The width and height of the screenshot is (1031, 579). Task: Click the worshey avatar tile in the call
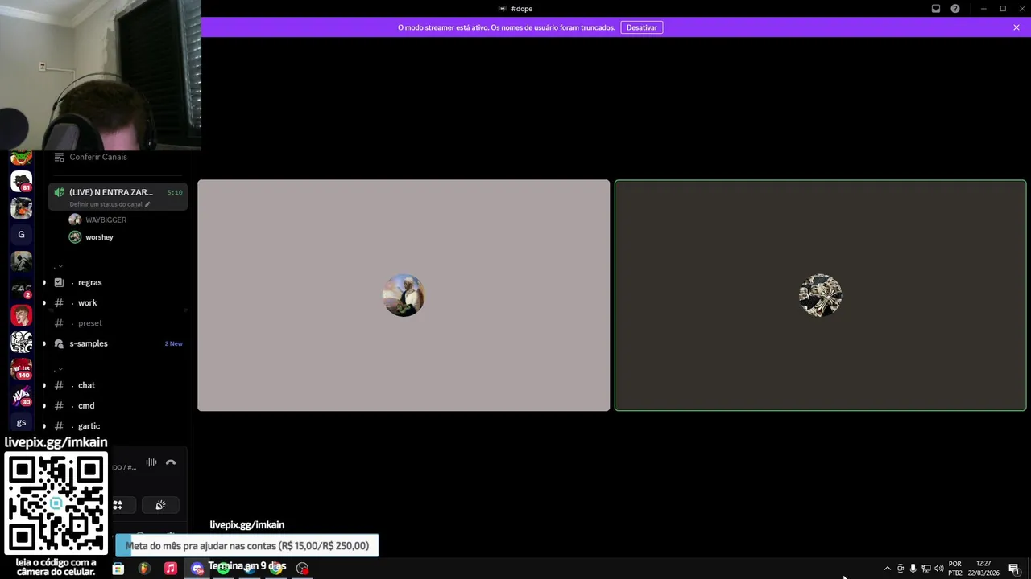(820, 295)
